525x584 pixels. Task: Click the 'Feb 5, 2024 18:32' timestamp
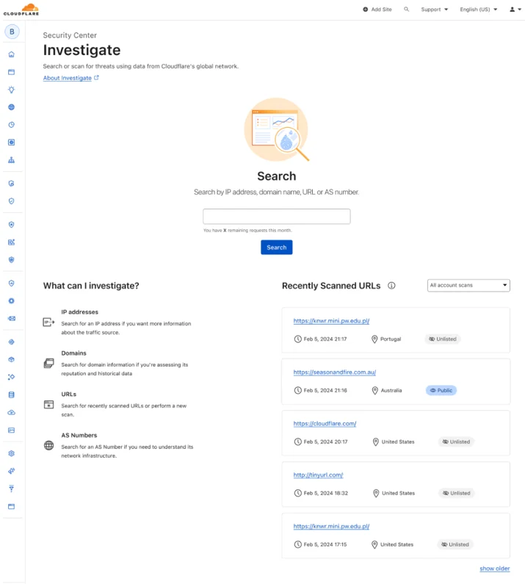coord(326,493)
